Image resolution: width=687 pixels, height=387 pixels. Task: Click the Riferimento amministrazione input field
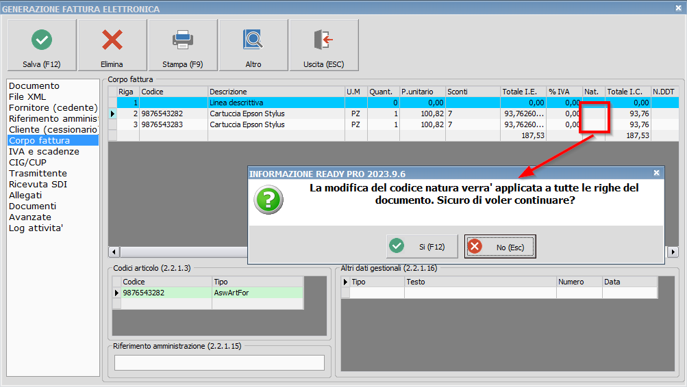pyautogui.click(x=219, y=362)
